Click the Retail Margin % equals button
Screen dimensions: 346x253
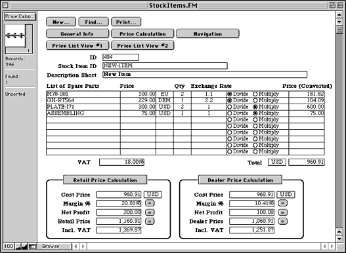click(x=150, y=203)
